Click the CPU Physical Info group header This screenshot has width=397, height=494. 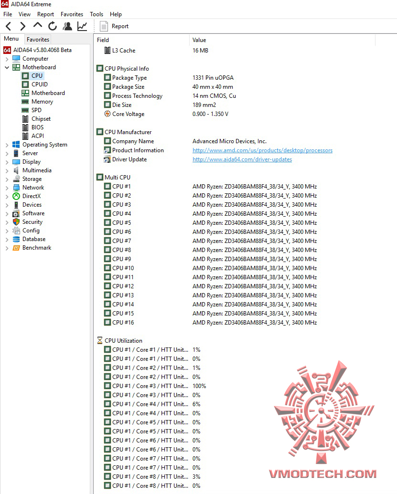click(x=127, y=69)
